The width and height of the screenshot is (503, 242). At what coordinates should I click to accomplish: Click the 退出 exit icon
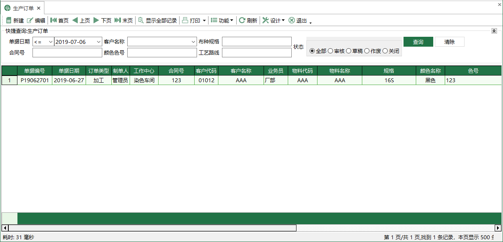(292, 21)
